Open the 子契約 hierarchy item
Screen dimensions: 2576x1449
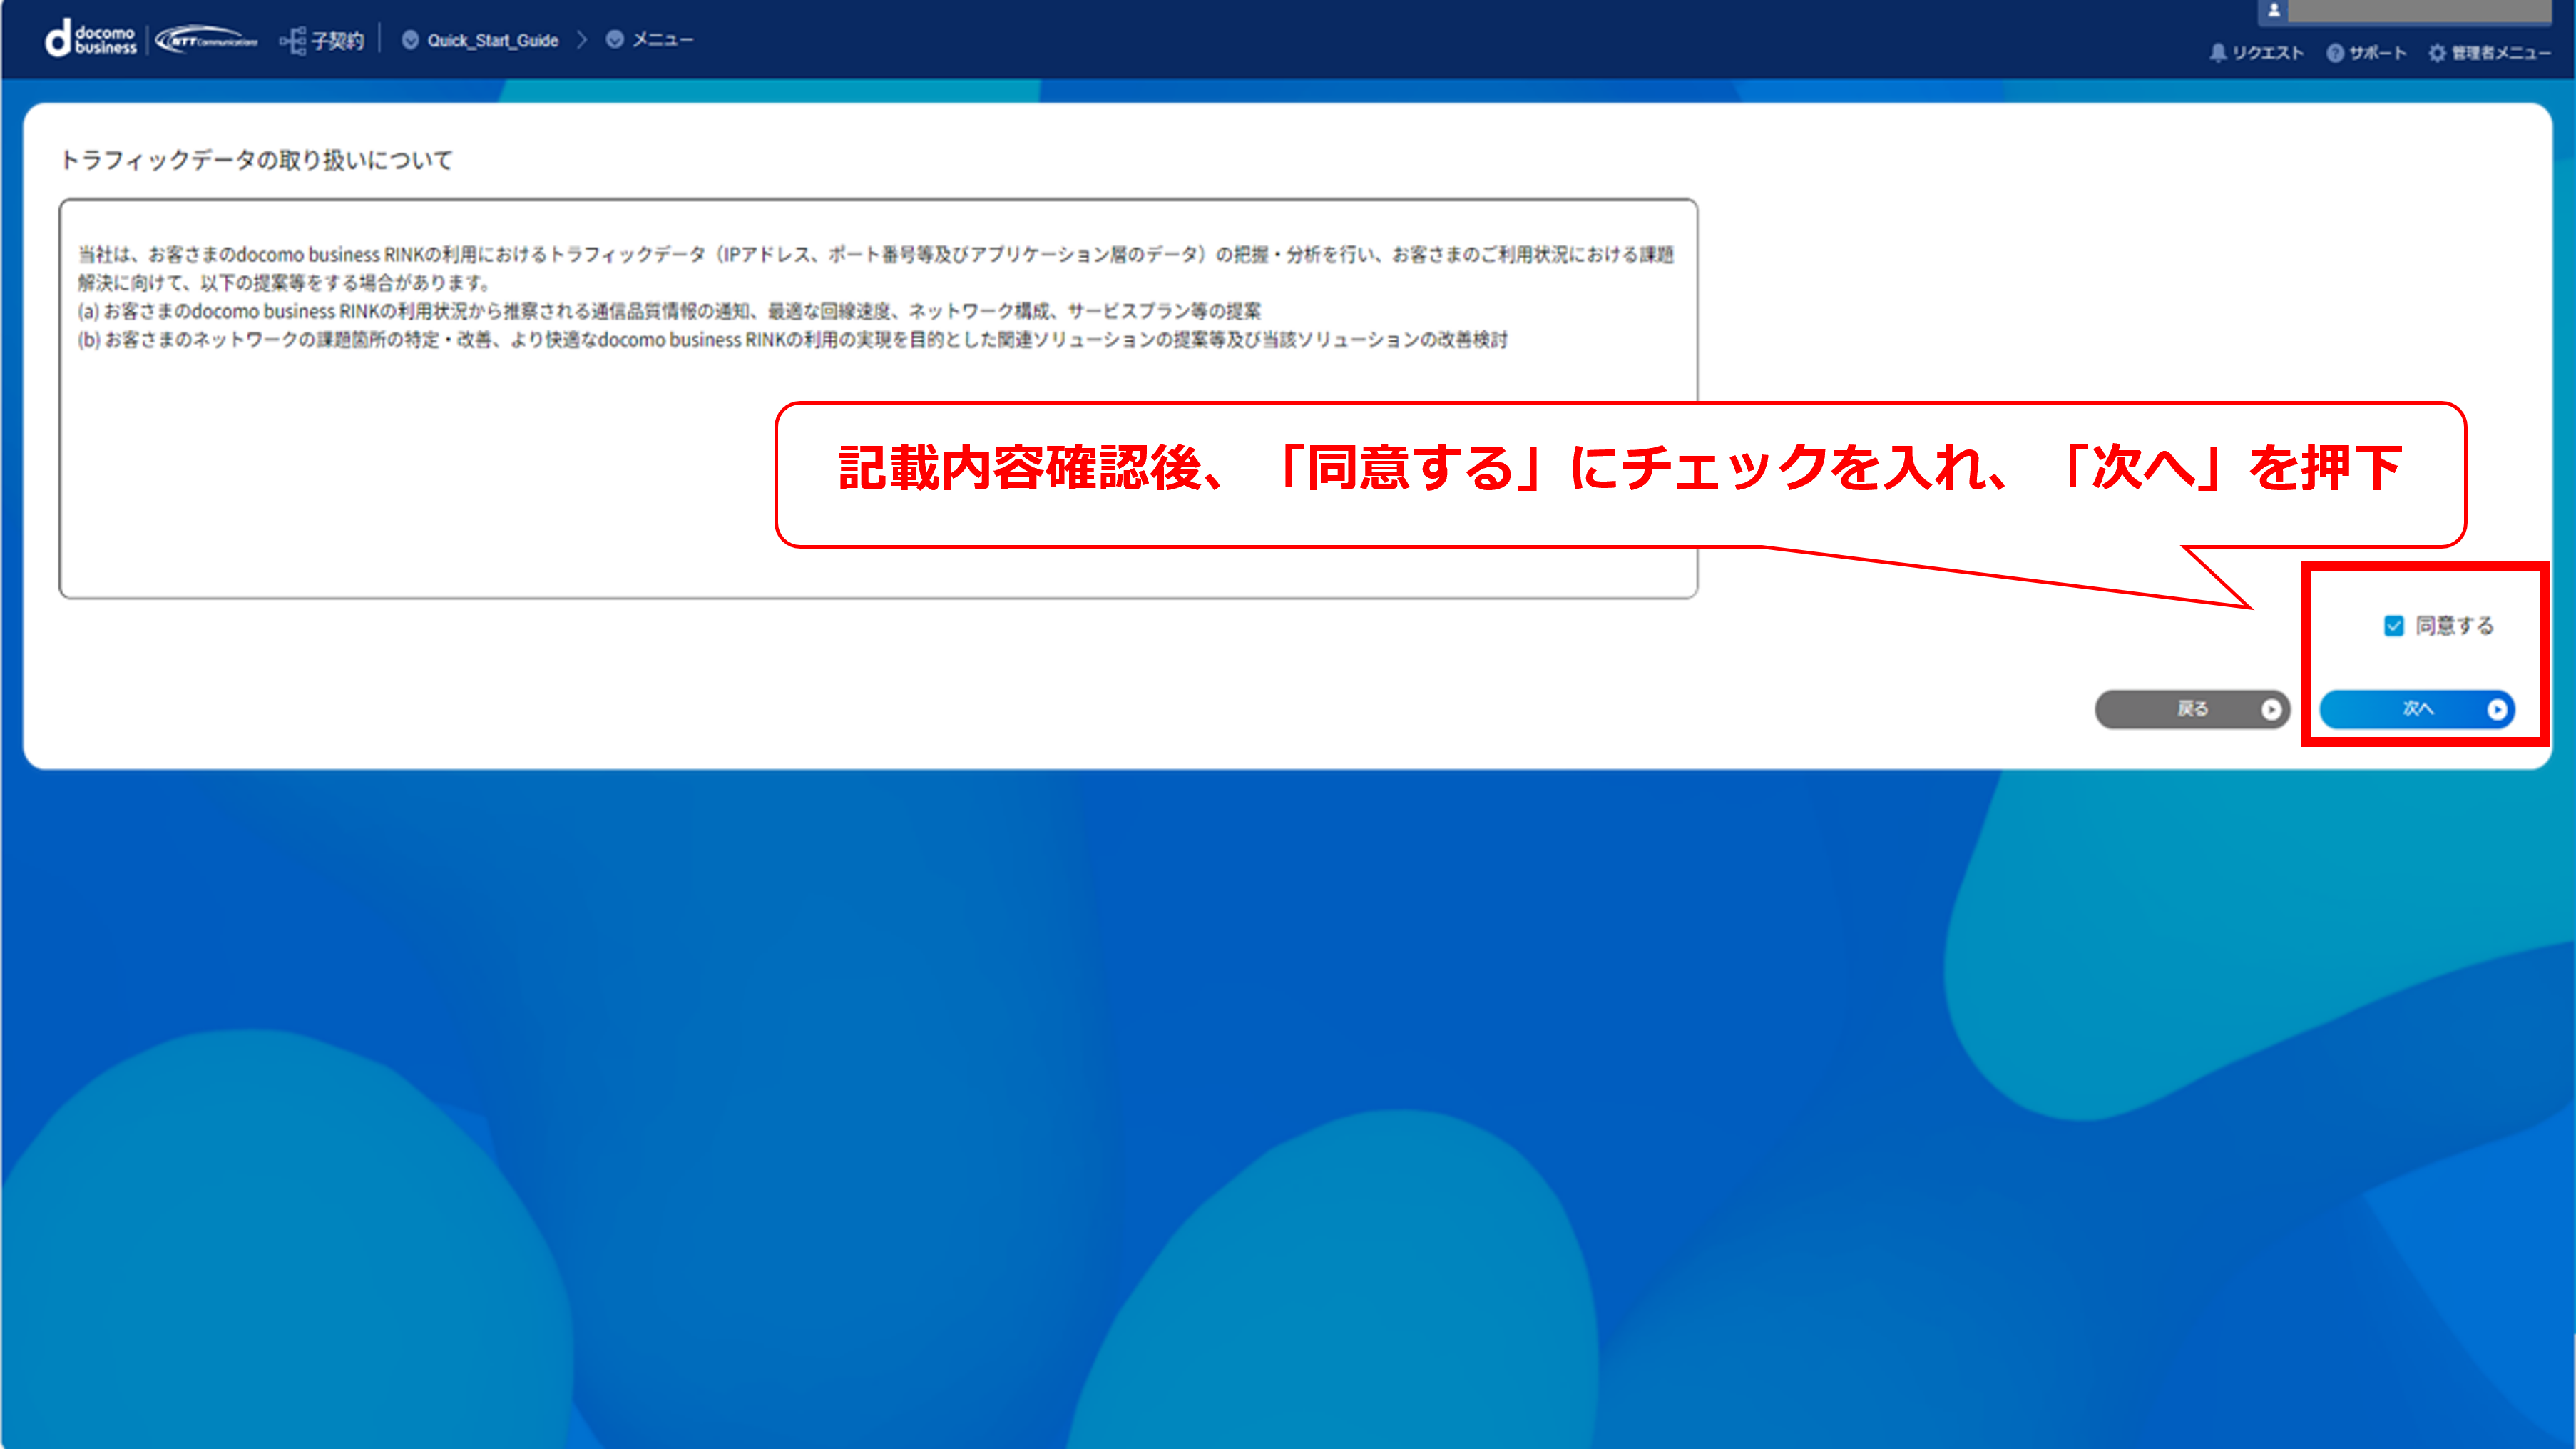322,40
